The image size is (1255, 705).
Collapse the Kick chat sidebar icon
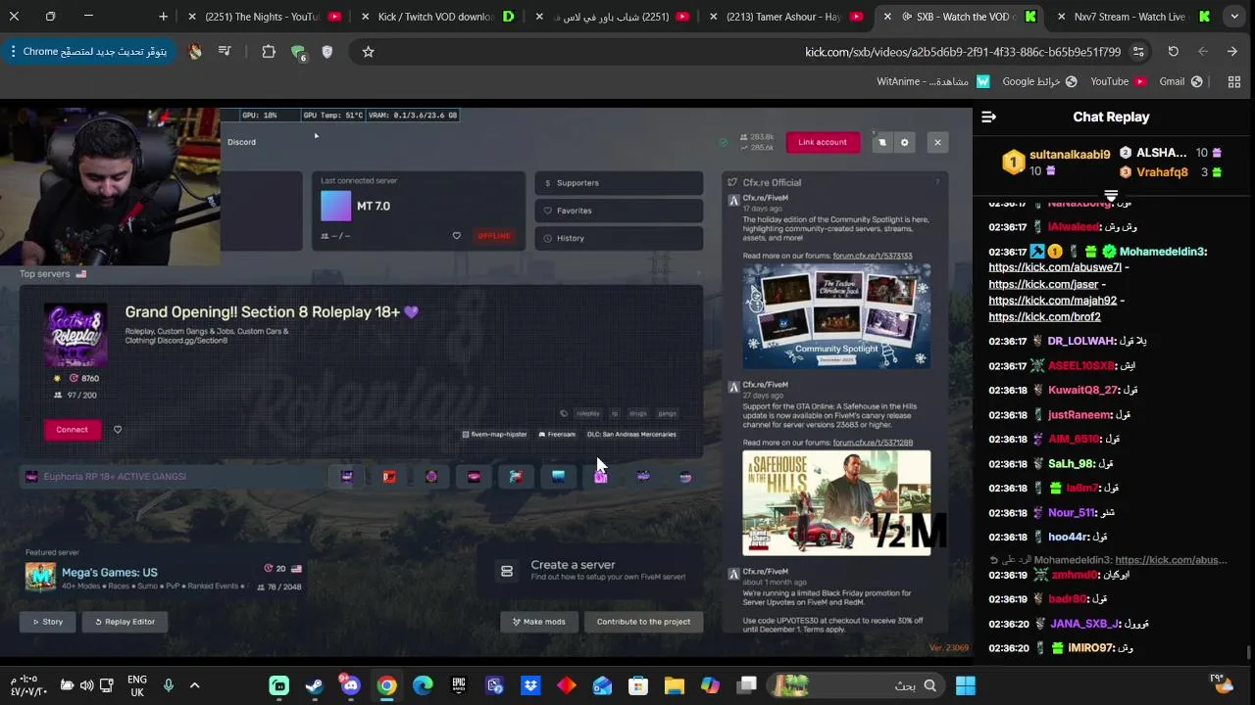[x=988, y=117]
